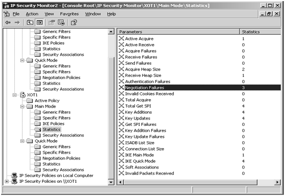Click the icon beside Authentication Failures row

[x=121, y=81]
